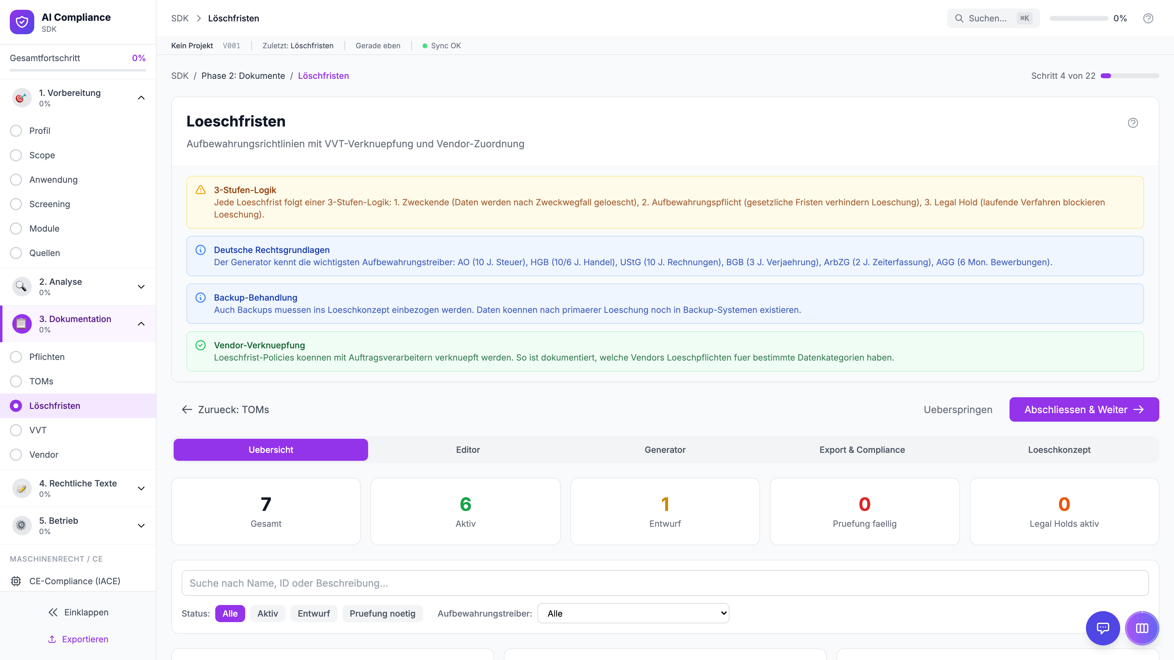Click the Einklappen double-chevron icon
Screen dimensions: 1174x660
point(53,612)
